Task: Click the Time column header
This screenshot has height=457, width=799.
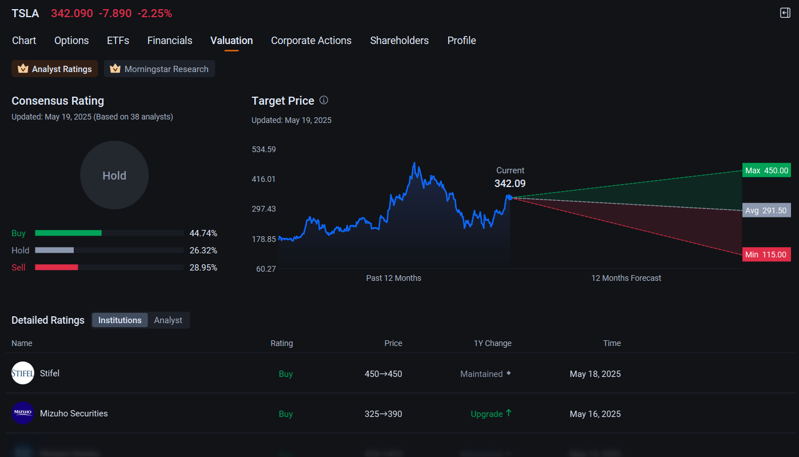Action: click(x=612, y=343)
